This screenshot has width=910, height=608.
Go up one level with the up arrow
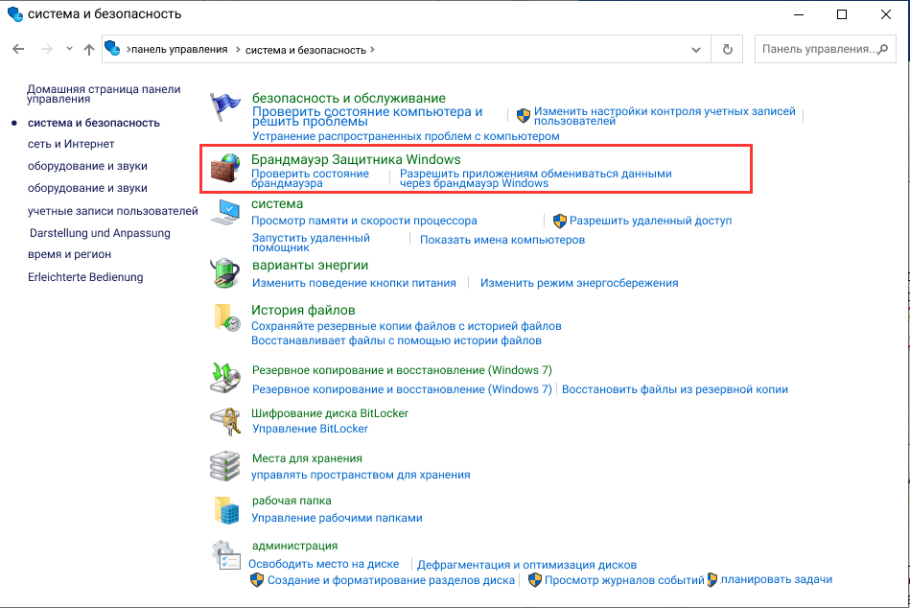tap(89, 49)
